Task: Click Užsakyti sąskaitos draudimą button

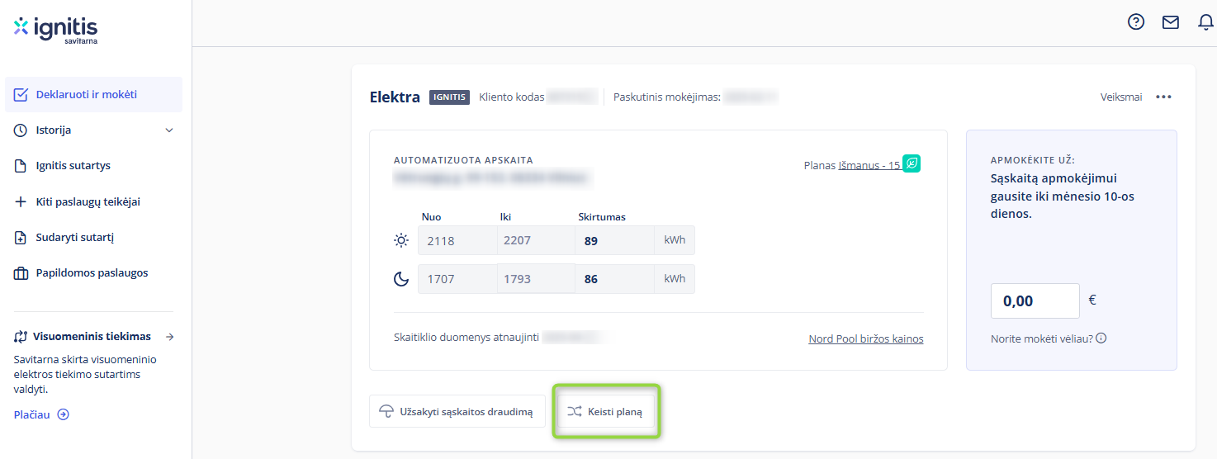Action: tap(457, 411)
